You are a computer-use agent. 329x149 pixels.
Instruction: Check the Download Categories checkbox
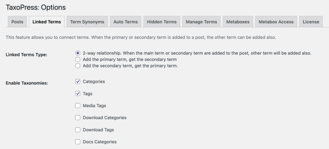(78, 118)
